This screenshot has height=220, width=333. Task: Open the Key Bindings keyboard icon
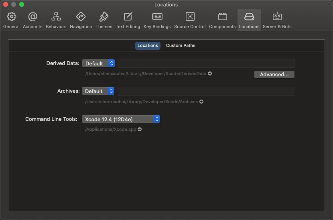tap(157, 16)
